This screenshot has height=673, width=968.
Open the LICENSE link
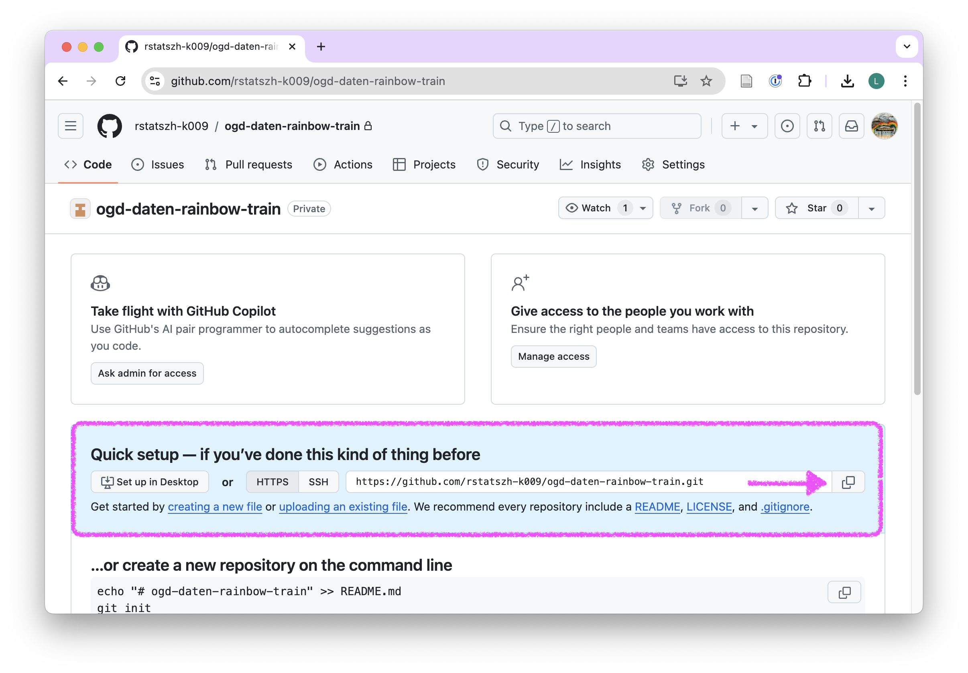709,507
